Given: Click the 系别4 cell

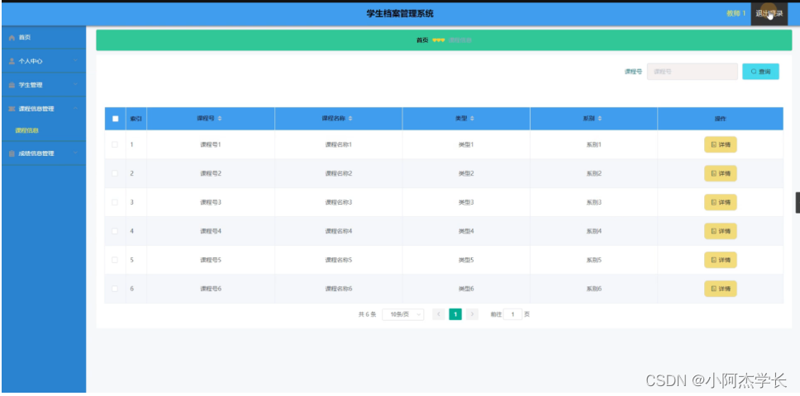Looking at the screenshot, I should (x=594, y=231).
